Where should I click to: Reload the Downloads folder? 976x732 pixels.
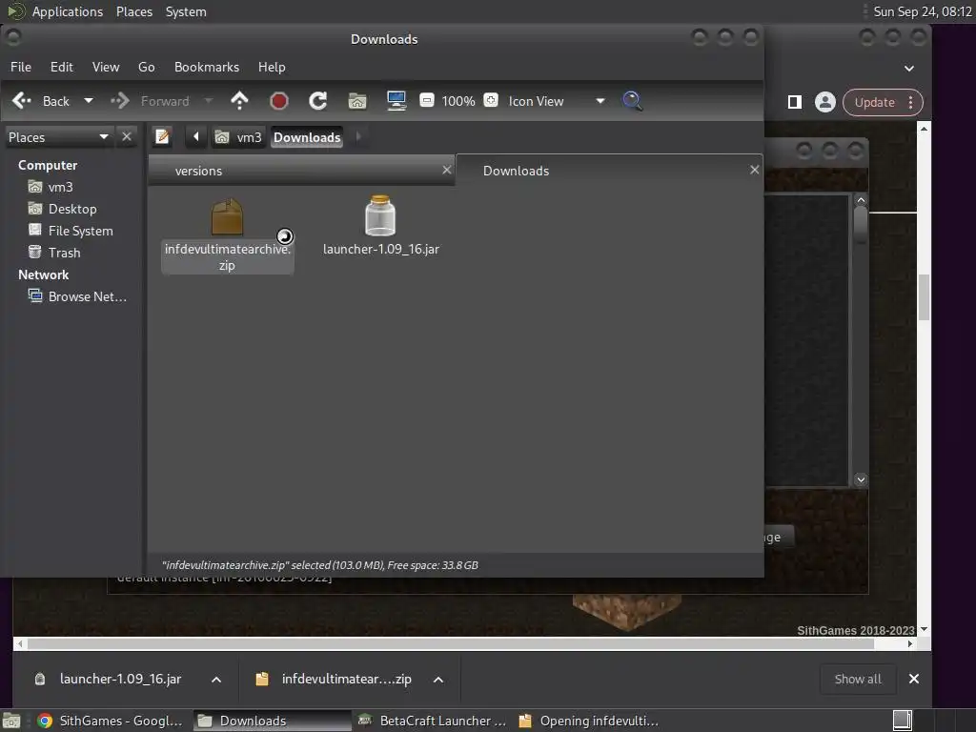[318, 101]
